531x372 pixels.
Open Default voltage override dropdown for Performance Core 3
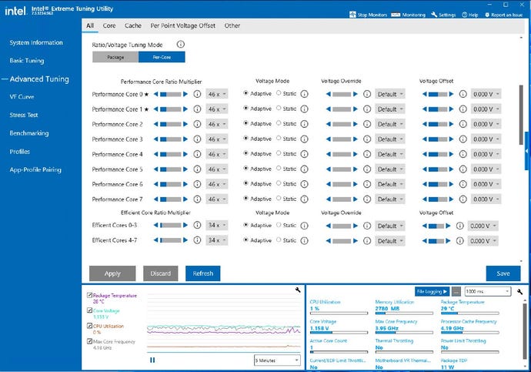pos(389,139)
